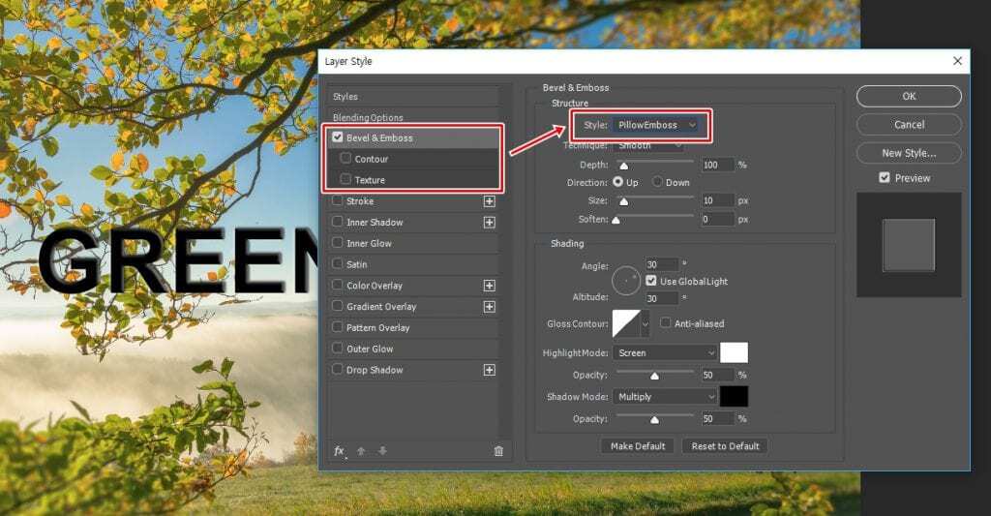This screenshot has width=991, height=516.
Task: Enable the Satin checkbox
Action: click(338, 263)
